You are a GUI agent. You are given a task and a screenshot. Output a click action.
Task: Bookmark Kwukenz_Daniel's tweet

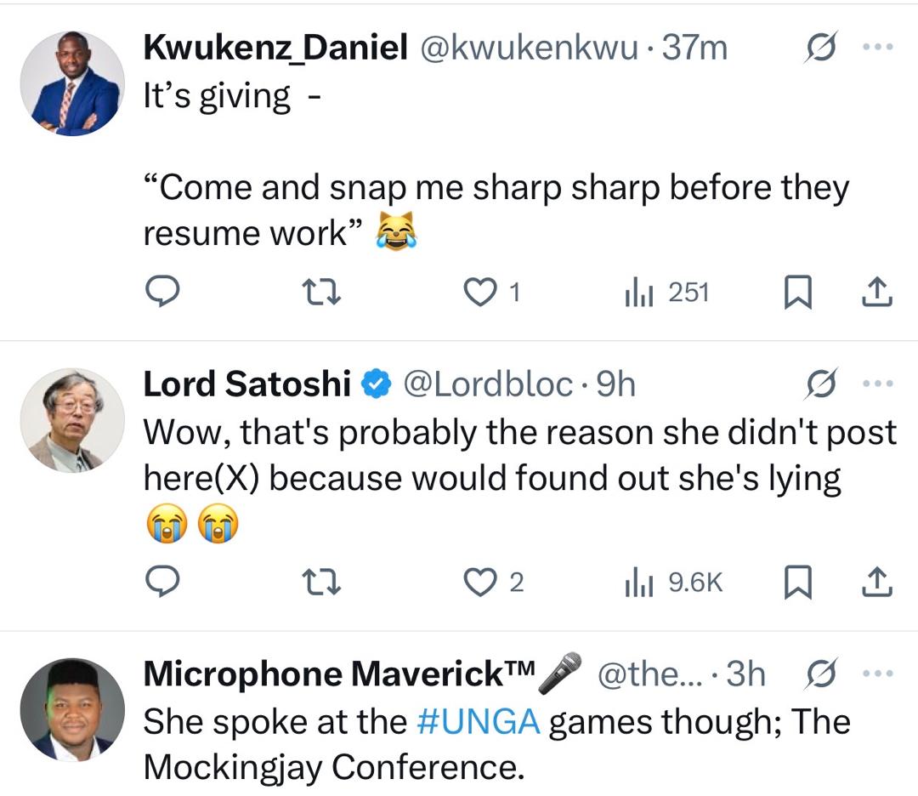796,293
